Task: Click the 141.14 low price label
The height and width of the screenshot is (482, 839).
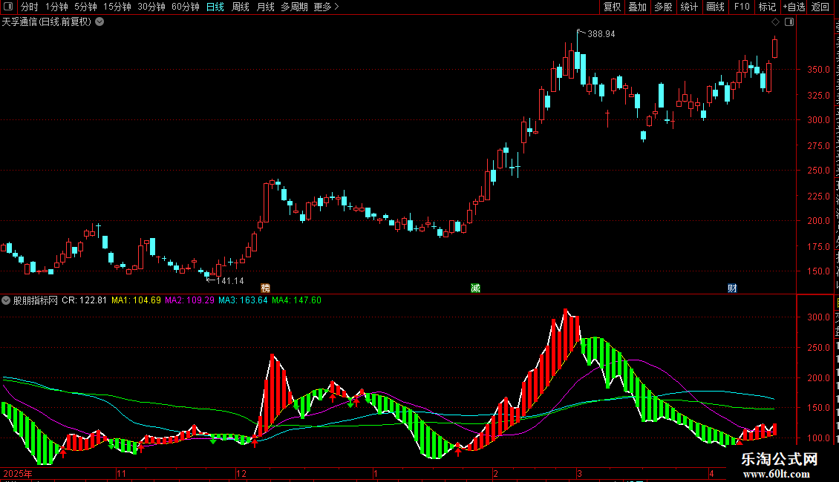Action: click(x=230, y=281)
